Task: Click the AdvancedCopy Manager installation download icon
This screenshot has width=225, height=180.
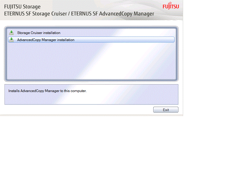Action: [11, 40]
